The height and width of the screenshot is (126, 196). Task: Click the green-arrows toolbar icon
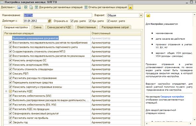point(26,7)
